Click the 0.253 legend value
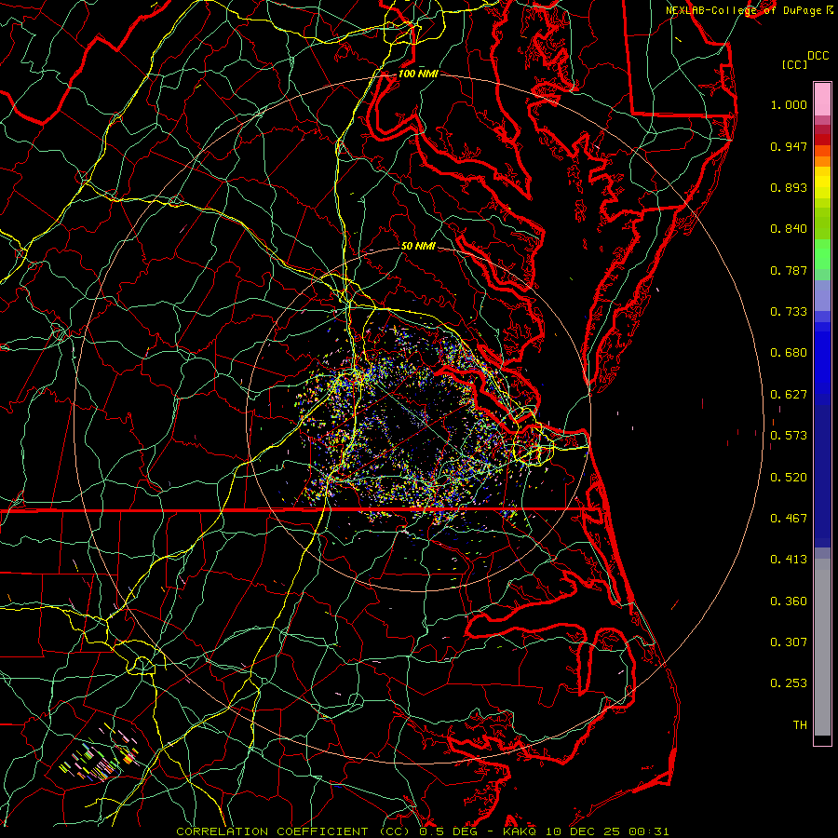This screenshot has width=838, height=838. click(x=789, y=683)
